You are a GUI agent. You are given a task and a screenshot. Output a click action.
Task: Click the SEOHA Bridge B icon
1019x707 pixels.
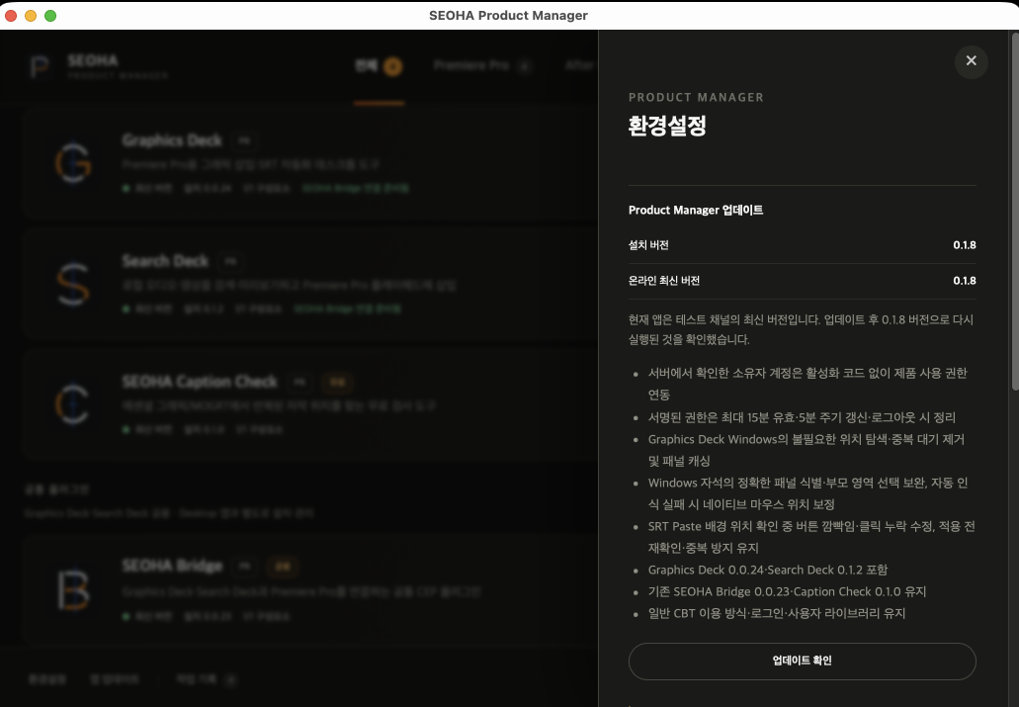pos(73,590)
